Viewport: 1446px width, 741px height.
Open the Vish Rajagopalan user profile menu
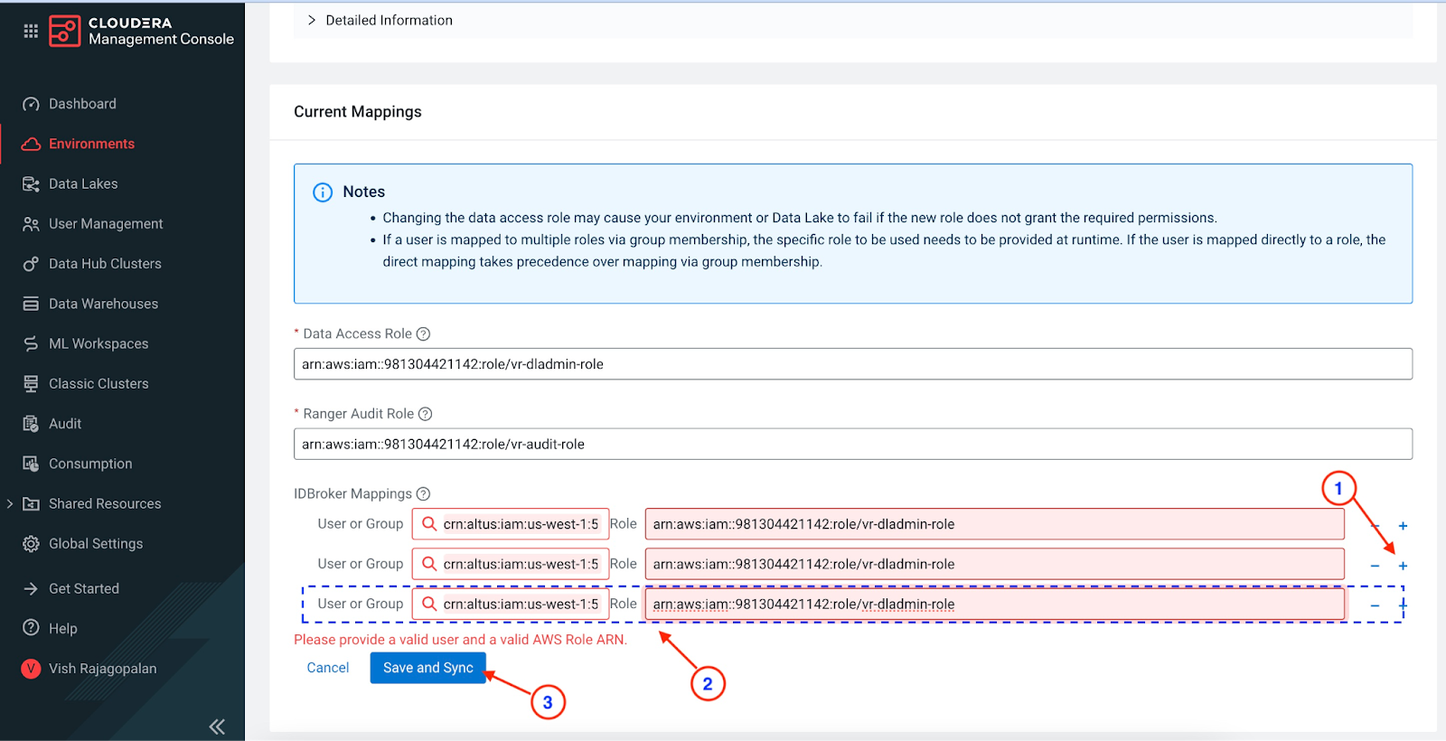pos(102,669)
